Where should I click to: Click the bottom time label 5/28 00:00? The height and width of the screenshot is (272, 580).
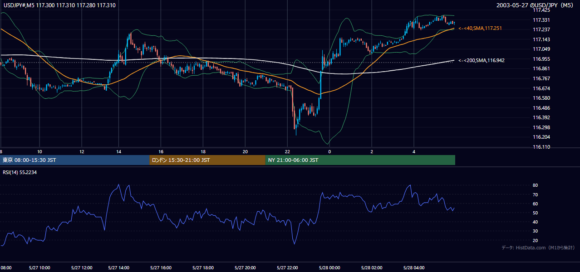(x=330, y=268)
